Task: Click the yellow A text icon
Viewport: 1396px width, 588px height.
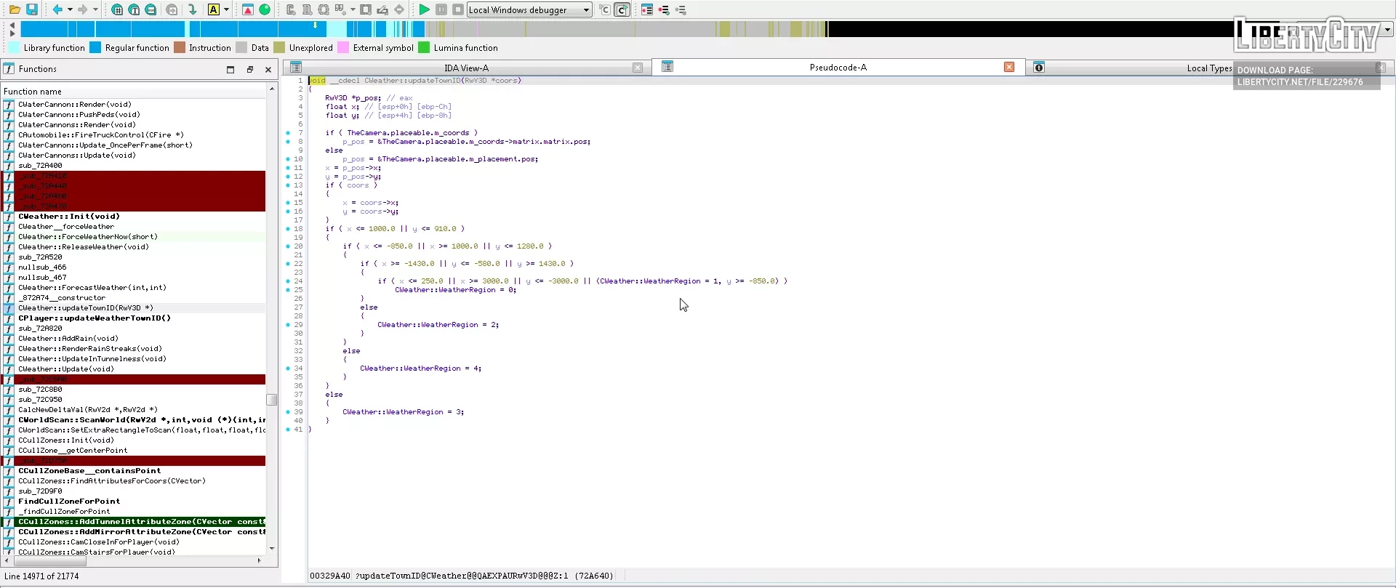Action: tap(214, 9)
